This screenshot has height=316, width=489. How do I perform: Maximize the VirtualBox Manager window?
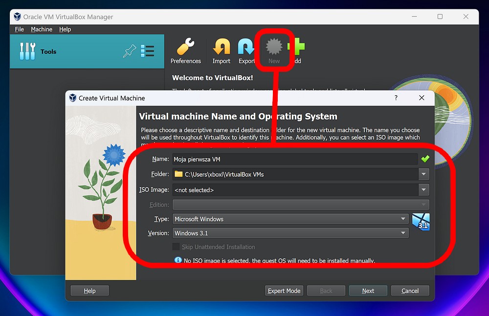(440, 17)
